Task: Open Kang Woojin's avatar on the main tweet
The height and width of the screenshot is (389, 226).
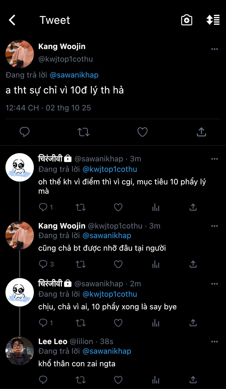Action: point(20,54)
